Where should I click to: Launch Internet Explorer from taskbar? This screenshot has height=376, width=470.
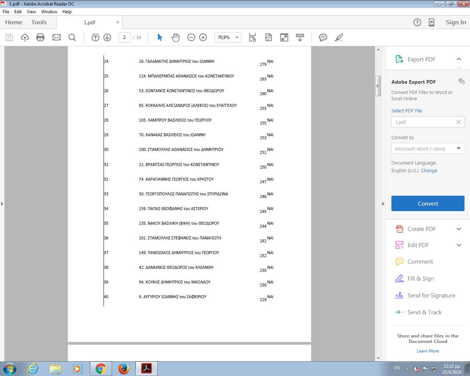pos(33,369)
